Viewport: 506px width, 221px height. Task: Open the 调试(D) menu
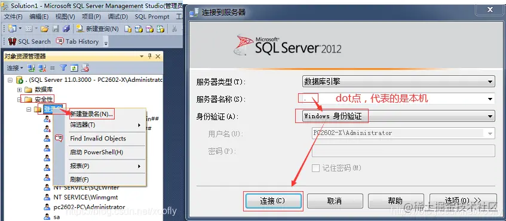click(x=118, y=17)
